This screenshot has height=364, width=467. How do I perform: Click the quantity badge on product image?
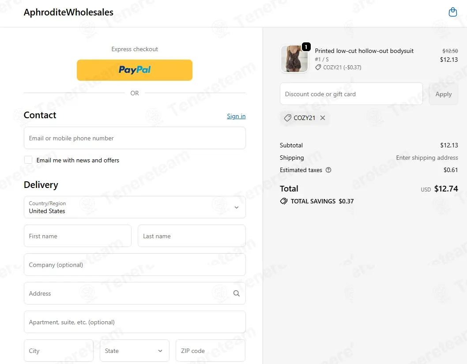coord(306,47)
